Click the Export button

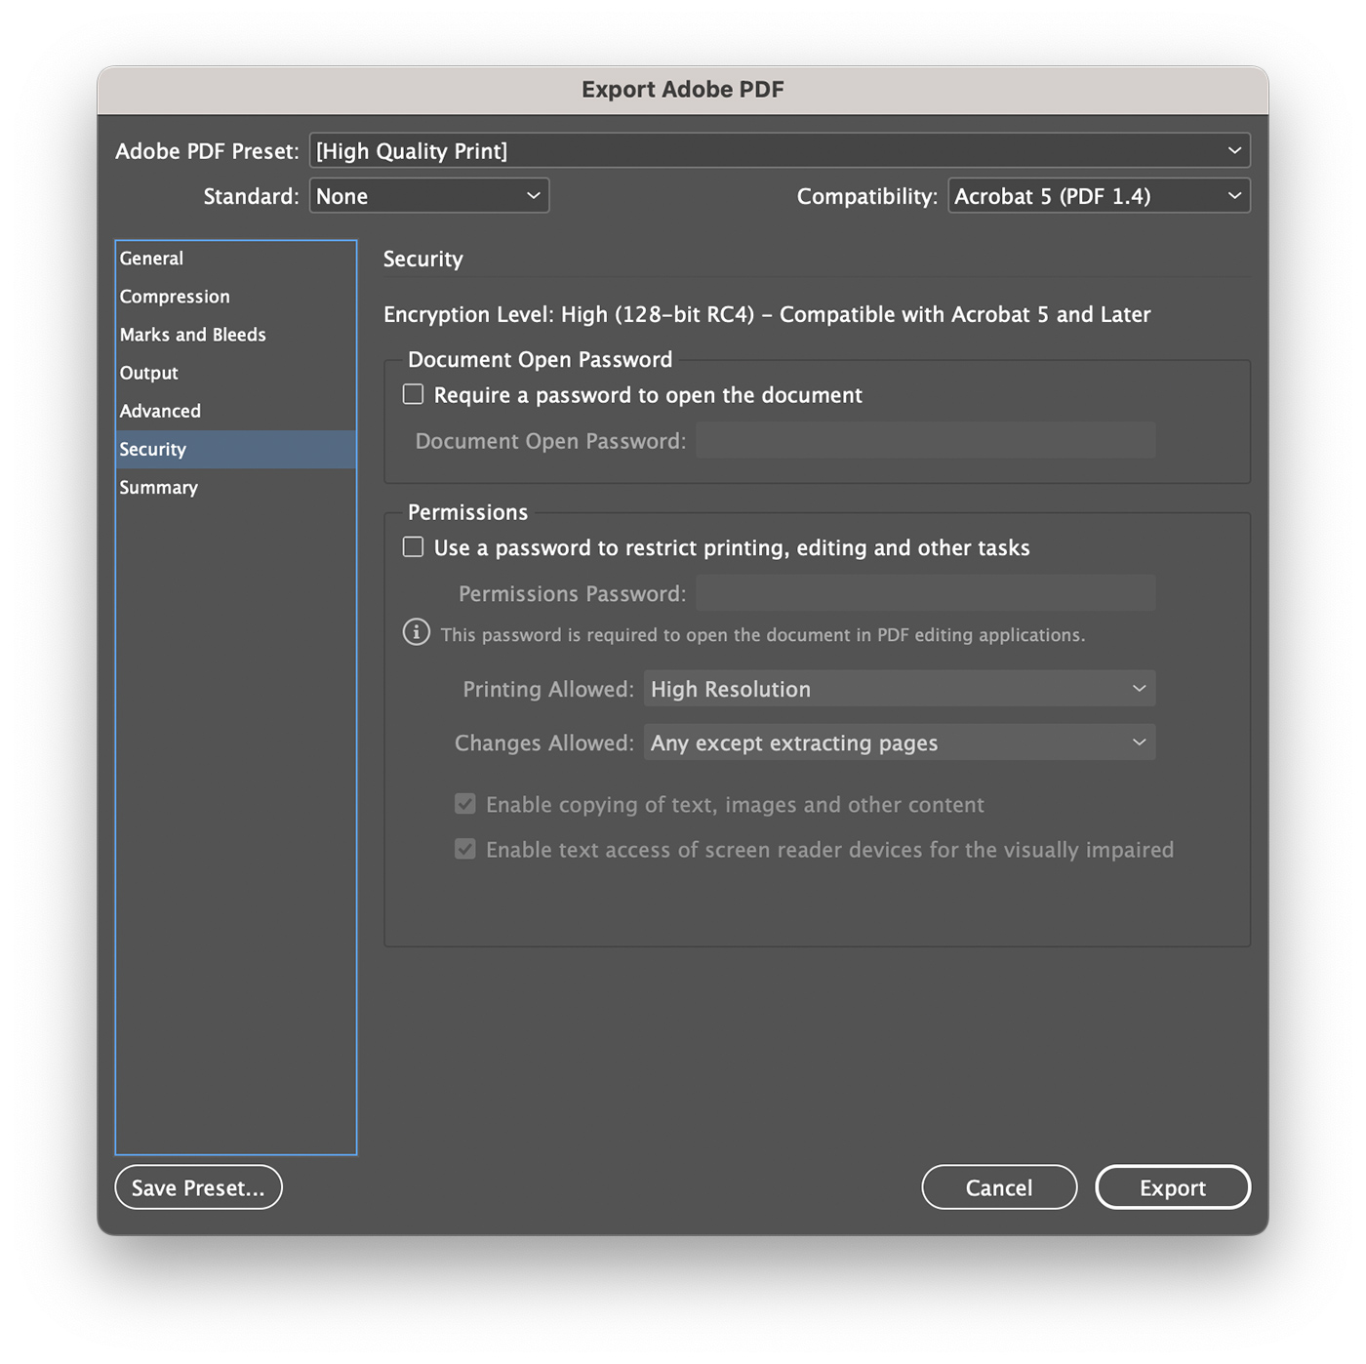[x=1173, y=1187]
